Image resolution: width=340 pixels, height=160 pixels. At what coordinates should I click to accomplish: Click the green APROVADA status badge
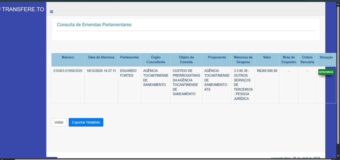(x=326, y=72)
